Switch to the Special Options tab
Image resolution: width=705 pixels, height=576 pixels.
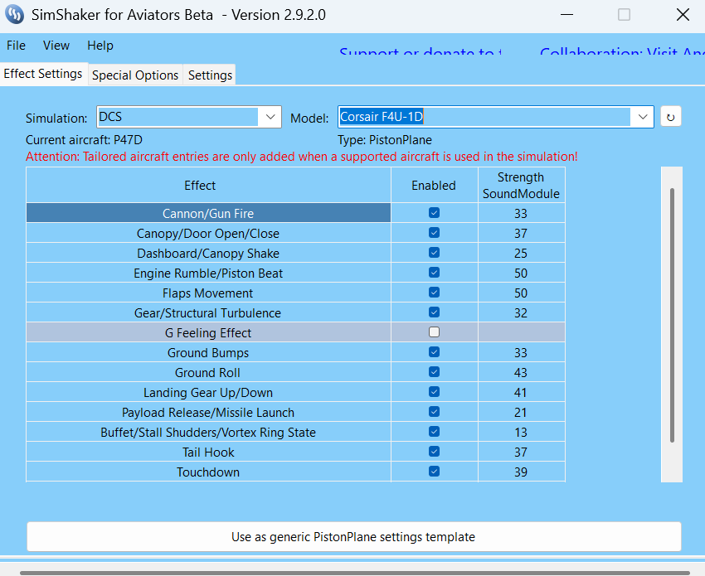tap(135, 75)
